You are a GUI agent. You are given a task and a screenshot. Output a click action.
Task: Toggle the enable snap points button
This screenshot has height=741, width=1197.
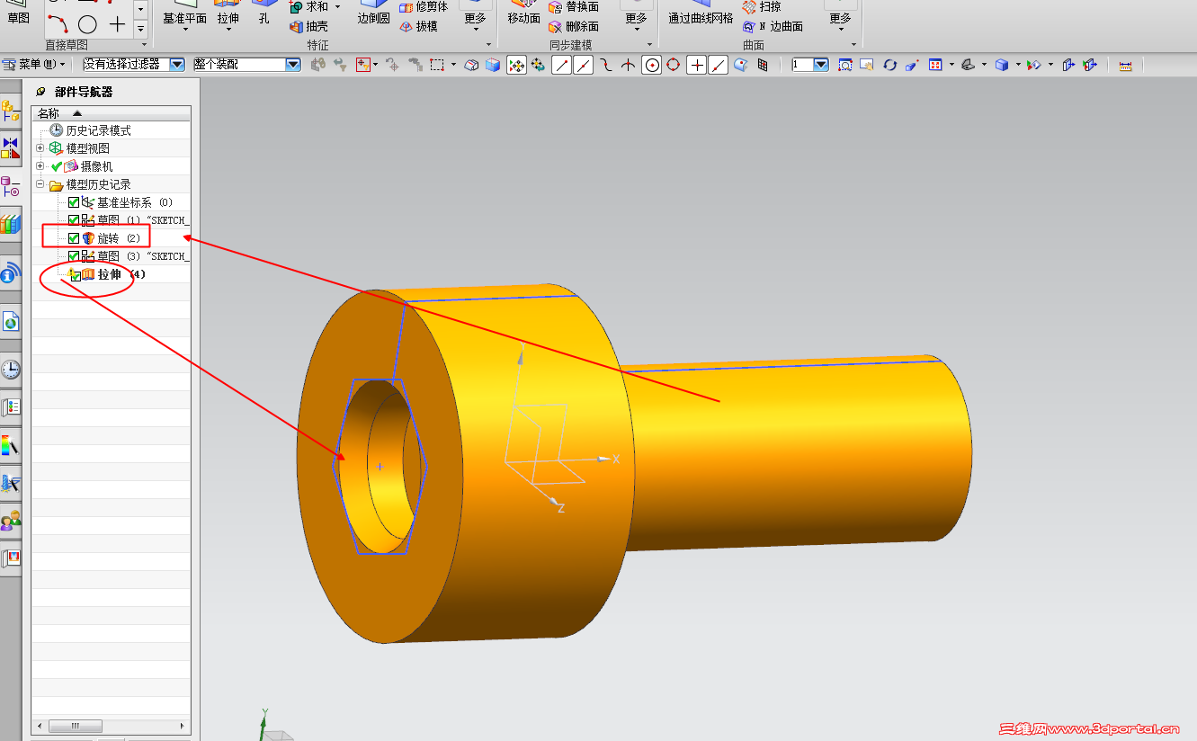click(517, 65)
